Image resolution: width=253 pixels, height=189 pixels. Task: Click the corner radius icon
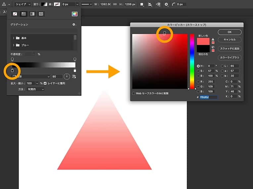pos(174,4)
